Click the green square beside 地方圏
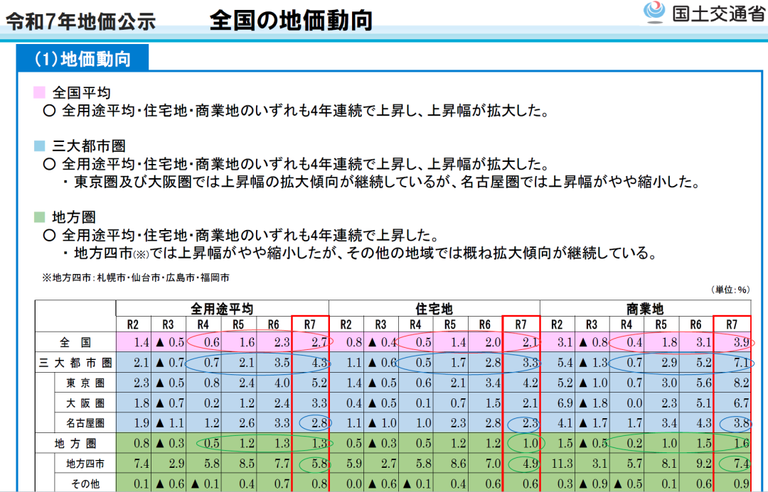 click(x=40, y=217)
